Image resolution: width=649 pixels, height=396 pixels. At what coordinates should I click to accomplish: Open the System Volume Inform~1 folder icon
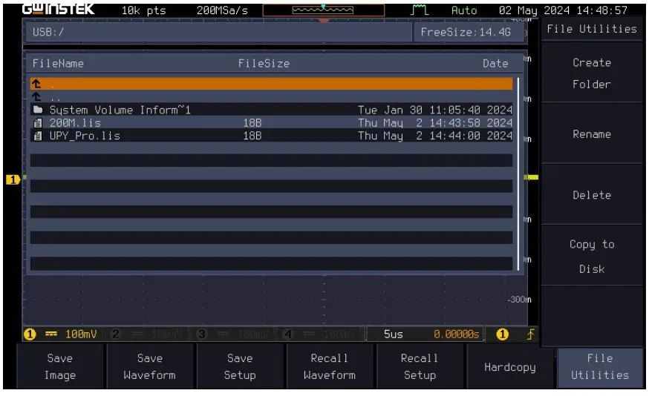tap(38, 110)
